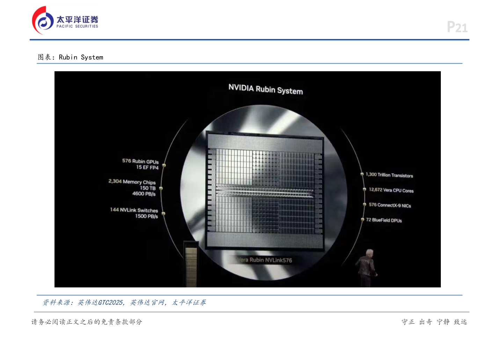Image resolution: width=503 pixels, height=337 pixels.
Task: Select the 图表: Rubin System chart title
Action: point(71,57)
